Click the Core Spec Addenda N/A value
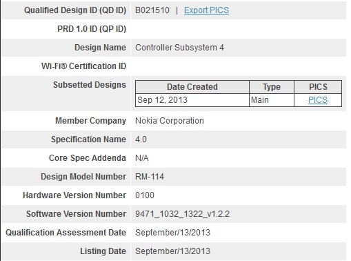Image resolution: width=351 pixels, height=261 pixels. (142, 158)
